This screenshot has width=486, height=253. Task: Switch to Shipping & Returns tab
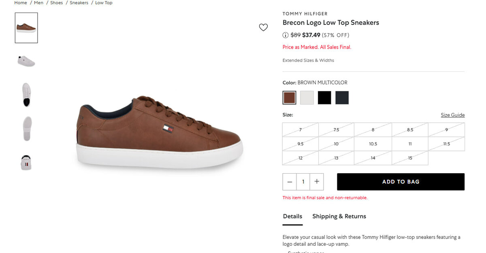(x=339, y=216)
